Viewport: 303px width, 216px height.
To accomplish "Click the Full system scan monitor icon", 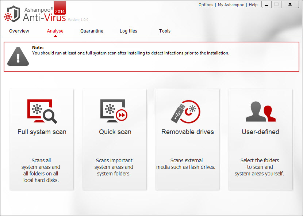I will tap(42, 111).
